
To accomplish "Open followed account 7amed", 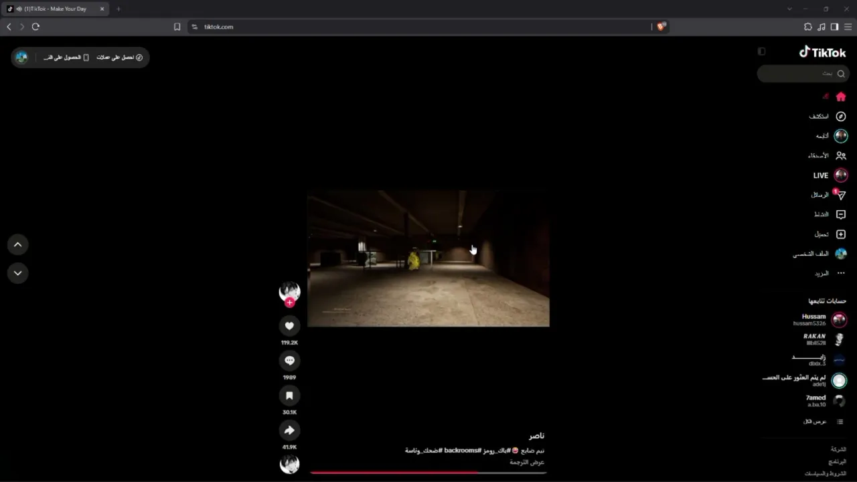I will [826, 400].
